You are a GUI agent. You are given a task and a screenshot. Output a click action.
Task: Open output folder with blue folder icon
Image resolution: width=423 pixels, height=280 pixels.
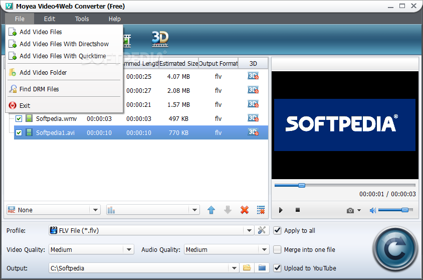[262, 268]
